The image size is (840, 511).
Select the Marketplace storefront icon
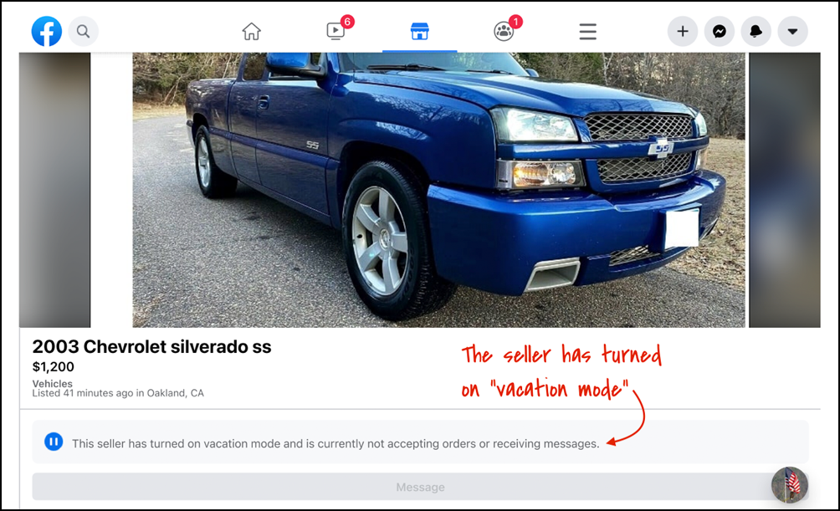coord(419,31)
